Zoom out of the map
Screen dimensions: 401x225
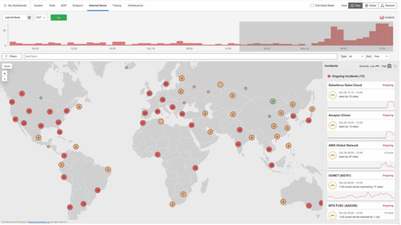coord(5,79)
